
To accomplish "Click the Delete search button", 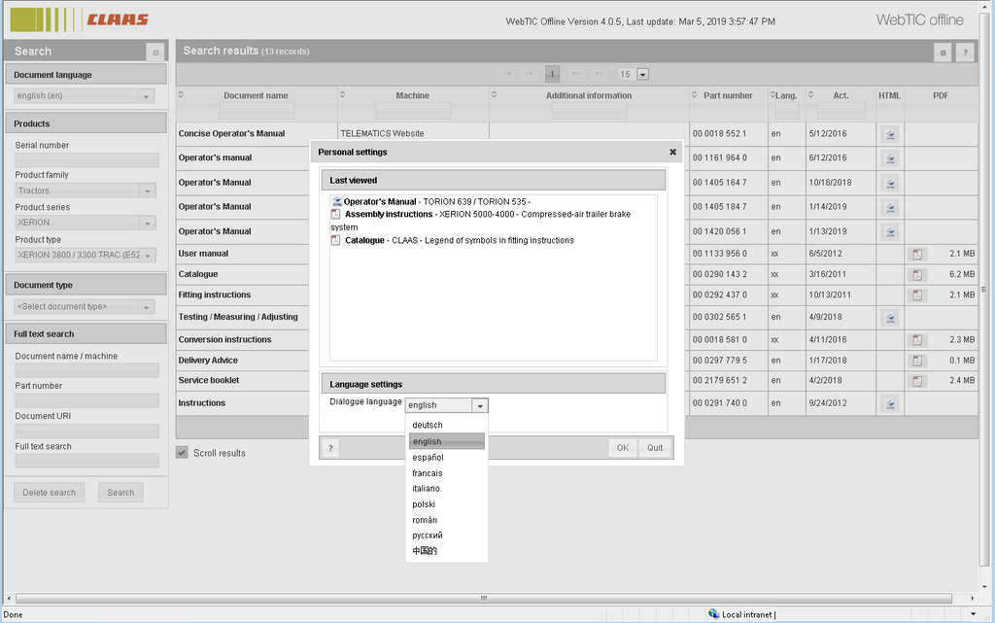I will [x=49, y=493].
